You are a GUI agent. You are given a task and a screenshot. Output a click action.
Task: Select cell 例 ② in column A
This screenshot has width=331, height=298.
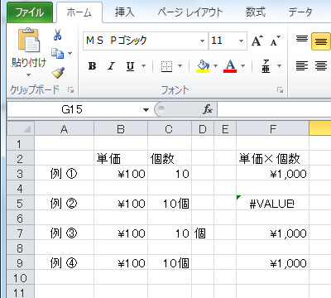pos(64,204)
